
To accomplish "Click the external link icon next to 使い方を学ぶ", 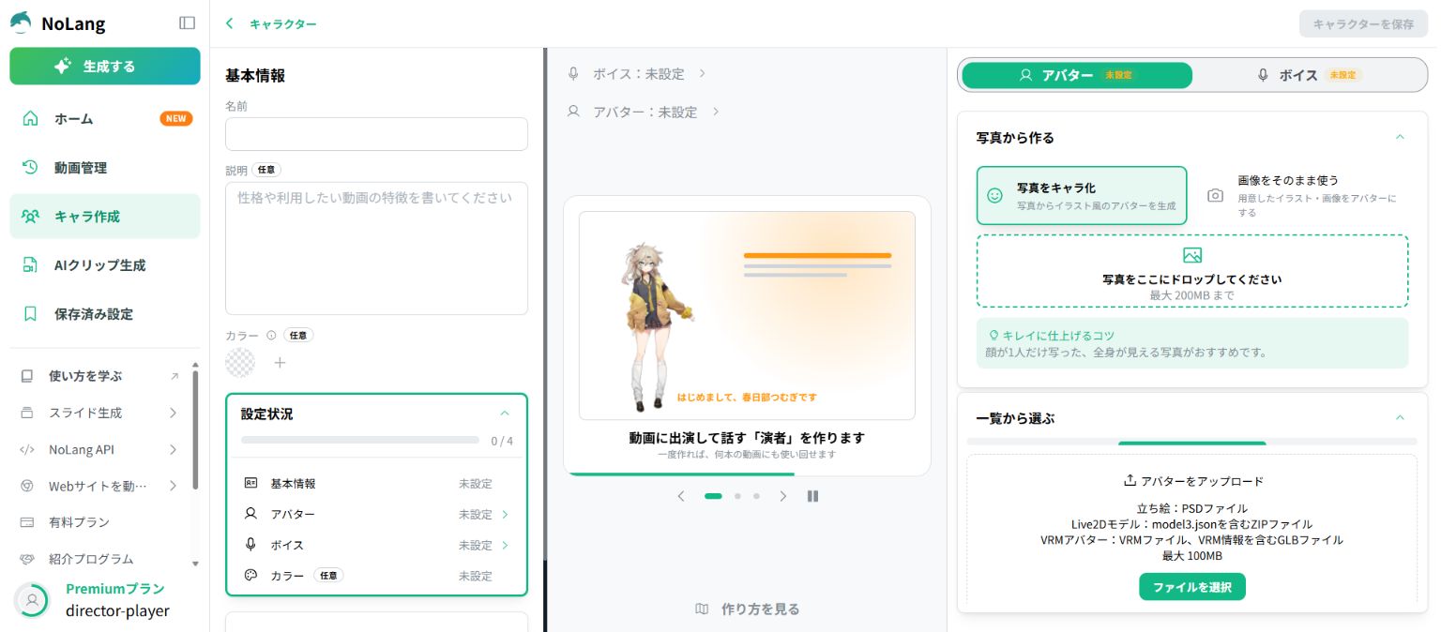I will [174, 376].
